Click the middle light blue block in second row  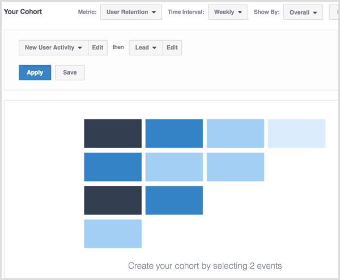[x=174, y=167]
